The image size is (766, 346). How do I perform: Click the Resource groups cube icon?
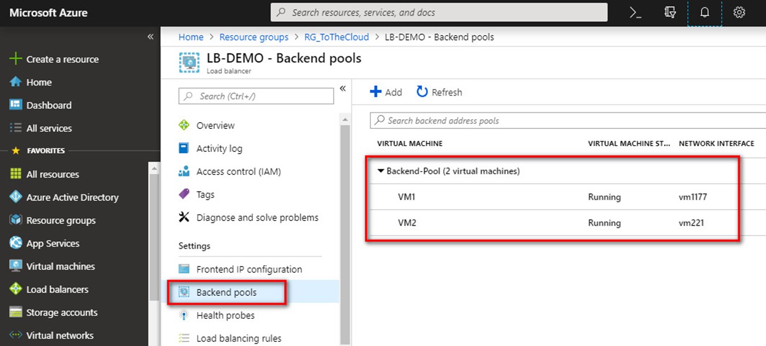coord(16,220)
